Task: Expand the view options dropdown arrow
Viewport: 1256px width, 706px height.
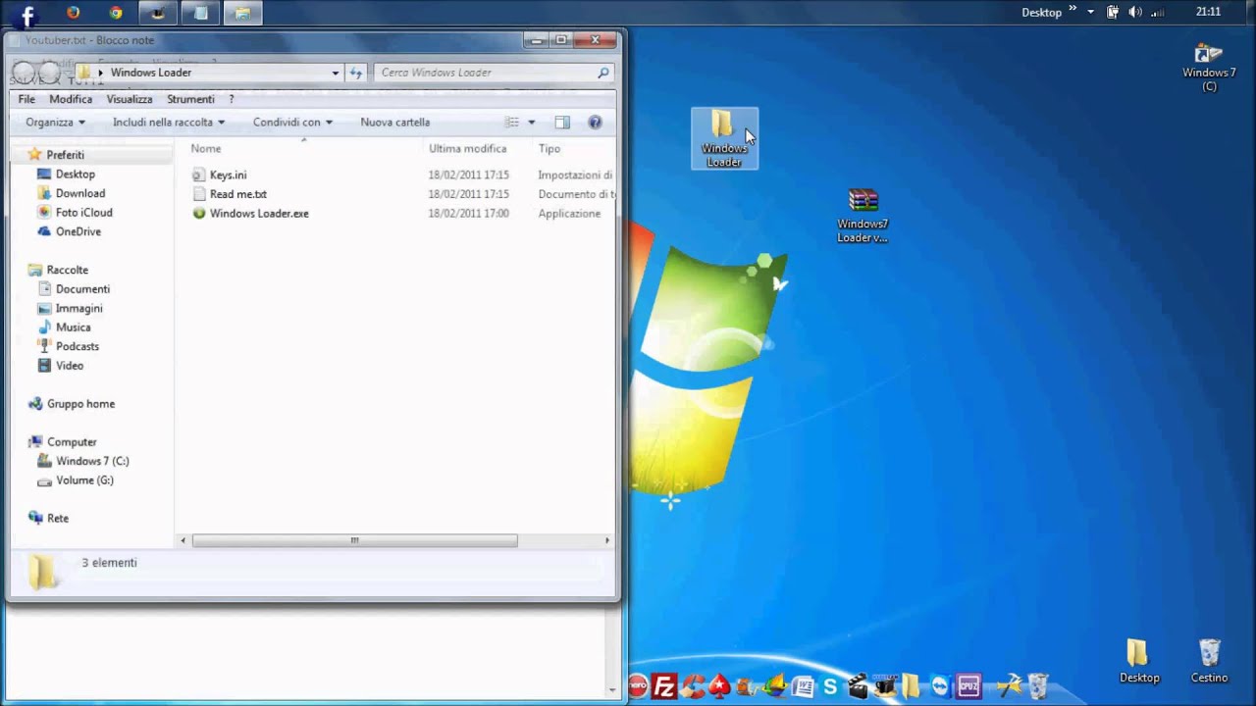Action: (532, 123)
